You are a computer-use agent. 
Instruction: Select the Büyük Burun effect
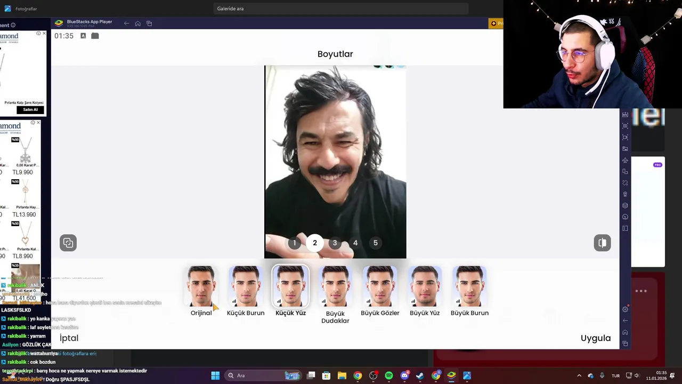tap(469, 286)
